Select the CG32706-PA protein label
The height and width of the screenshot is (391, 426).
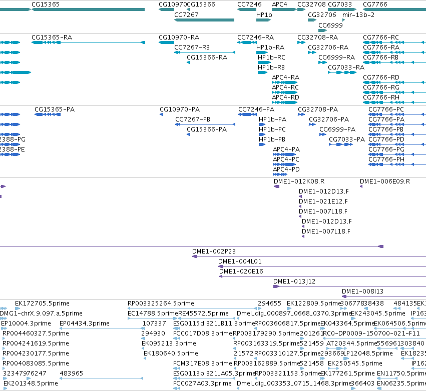(329, 119)
